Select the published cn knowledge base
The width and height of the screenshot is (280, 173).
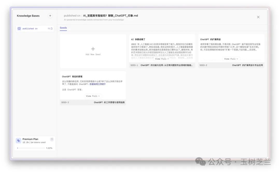(35, 28)
